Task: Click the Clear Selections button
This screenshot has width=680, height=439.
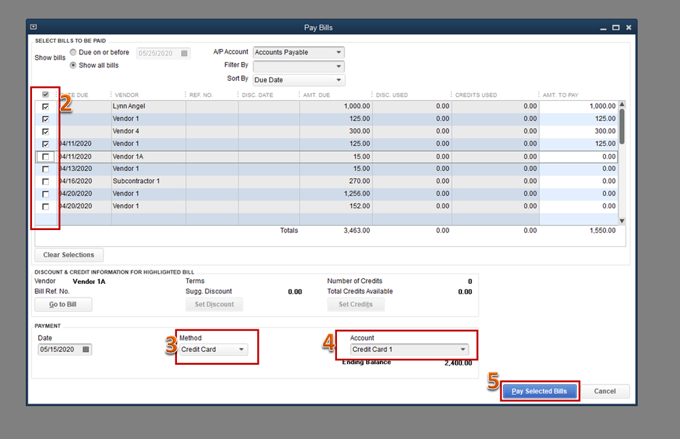Action: [69, 255]
